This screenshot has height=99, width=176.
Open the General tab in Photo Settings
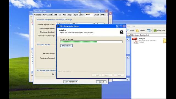38,15
